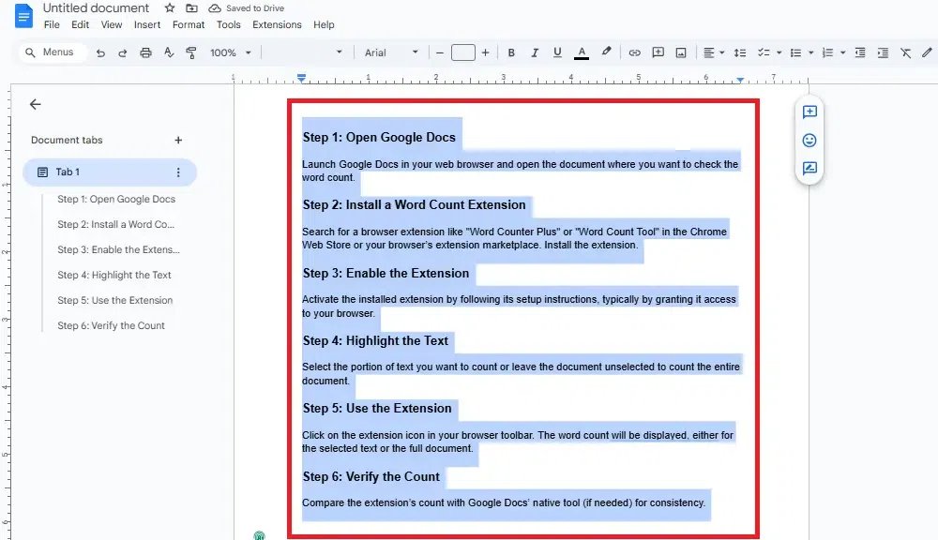Insert a checklist

(x=764, y=52)
